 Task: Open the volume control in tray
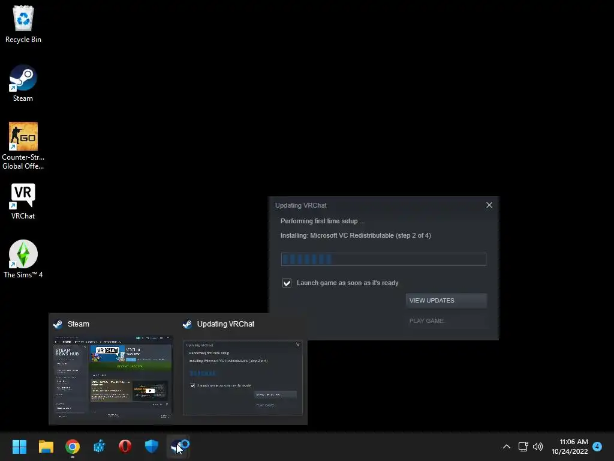538,447
